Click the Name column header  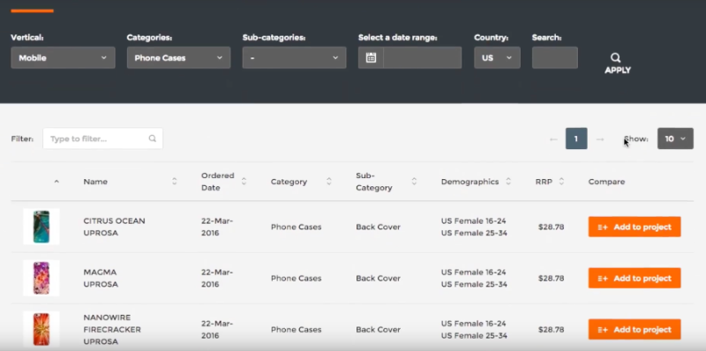point(95,182)
